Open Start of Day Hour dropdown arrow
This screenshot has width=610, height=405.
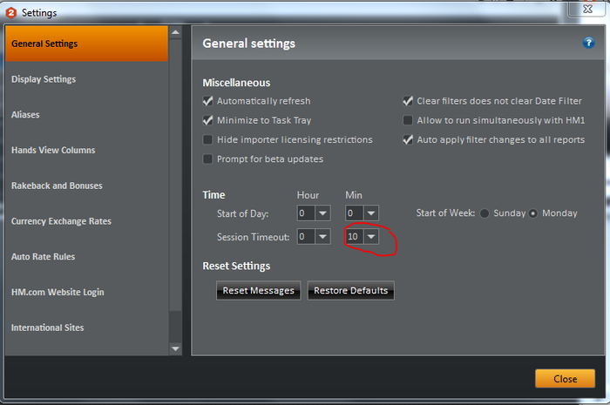pos(322,213)
